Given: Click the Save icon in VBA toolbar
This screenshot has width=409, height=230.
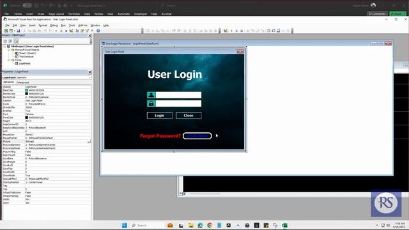Looking at the screenshot, I should coord(19,31).
